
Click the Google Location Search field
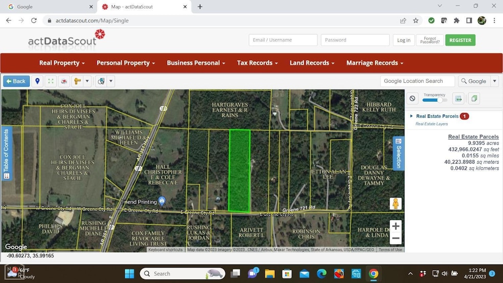(x=417, y=81)
